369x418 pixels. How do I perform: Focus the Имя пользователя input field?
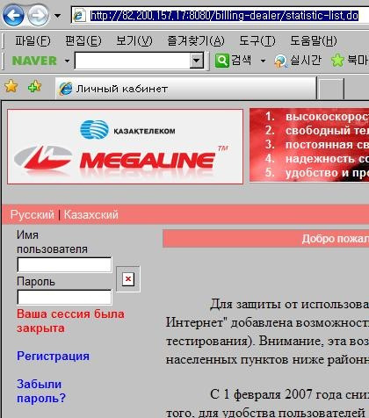point(64,265)
